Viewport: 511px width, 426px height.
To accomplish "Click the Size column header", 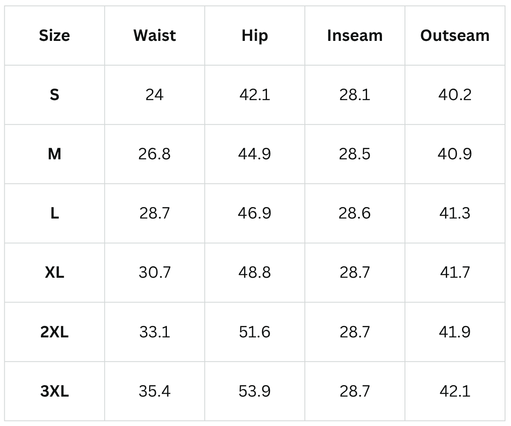I will [55, 35].
